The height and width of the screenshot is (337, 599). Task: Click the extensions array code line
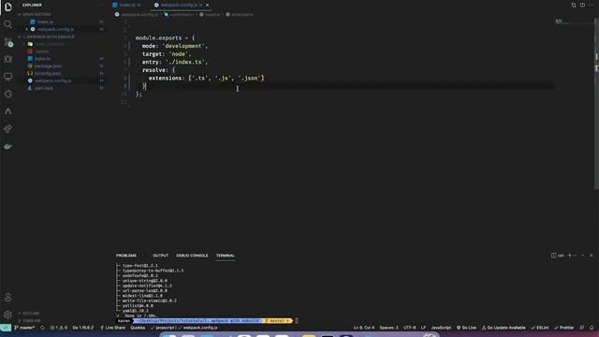(x=206, y=78)
